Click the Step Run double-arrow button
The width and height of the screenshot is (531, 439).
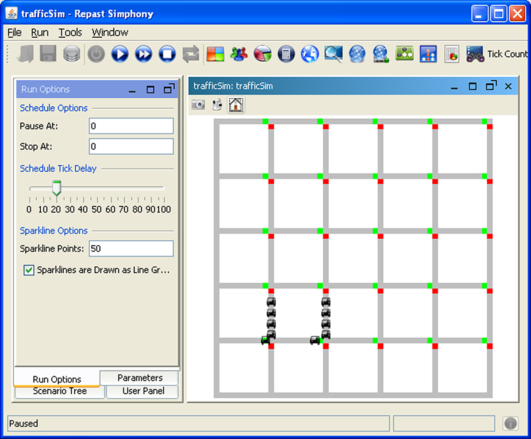coord(143,54)
